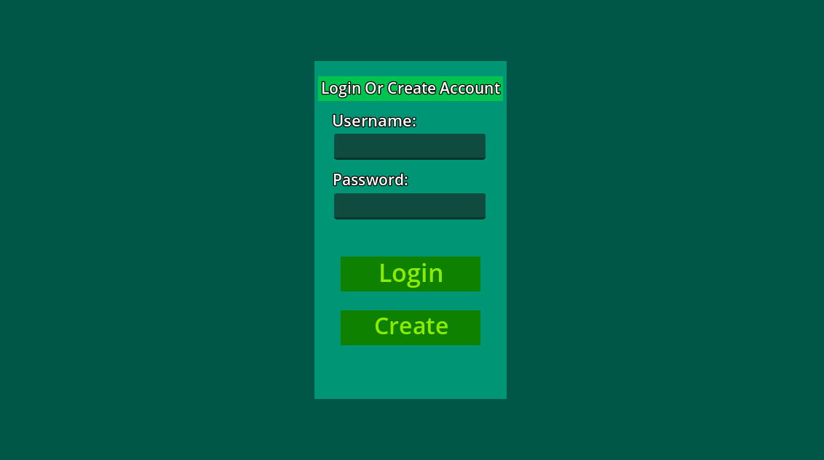Register a new account via Create
The height and width of the screenshot is (460, 824).
click(411, 327)
